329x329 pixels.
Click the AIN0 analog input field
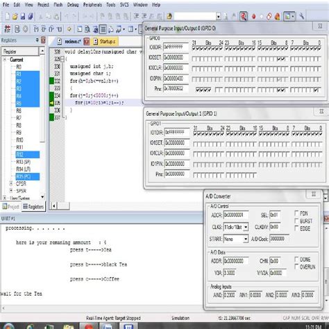(x=230, y=295)
